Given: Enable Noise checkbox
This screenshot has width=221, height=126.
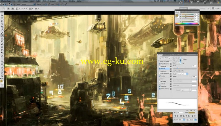Looking at the screenshot, I should (x=160, y=79).
